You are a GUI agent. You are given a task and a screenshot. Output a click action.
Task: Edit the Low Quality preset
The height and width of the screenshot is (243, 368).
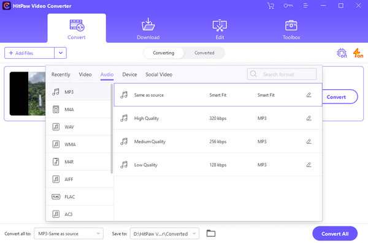(x=309, y=165)
